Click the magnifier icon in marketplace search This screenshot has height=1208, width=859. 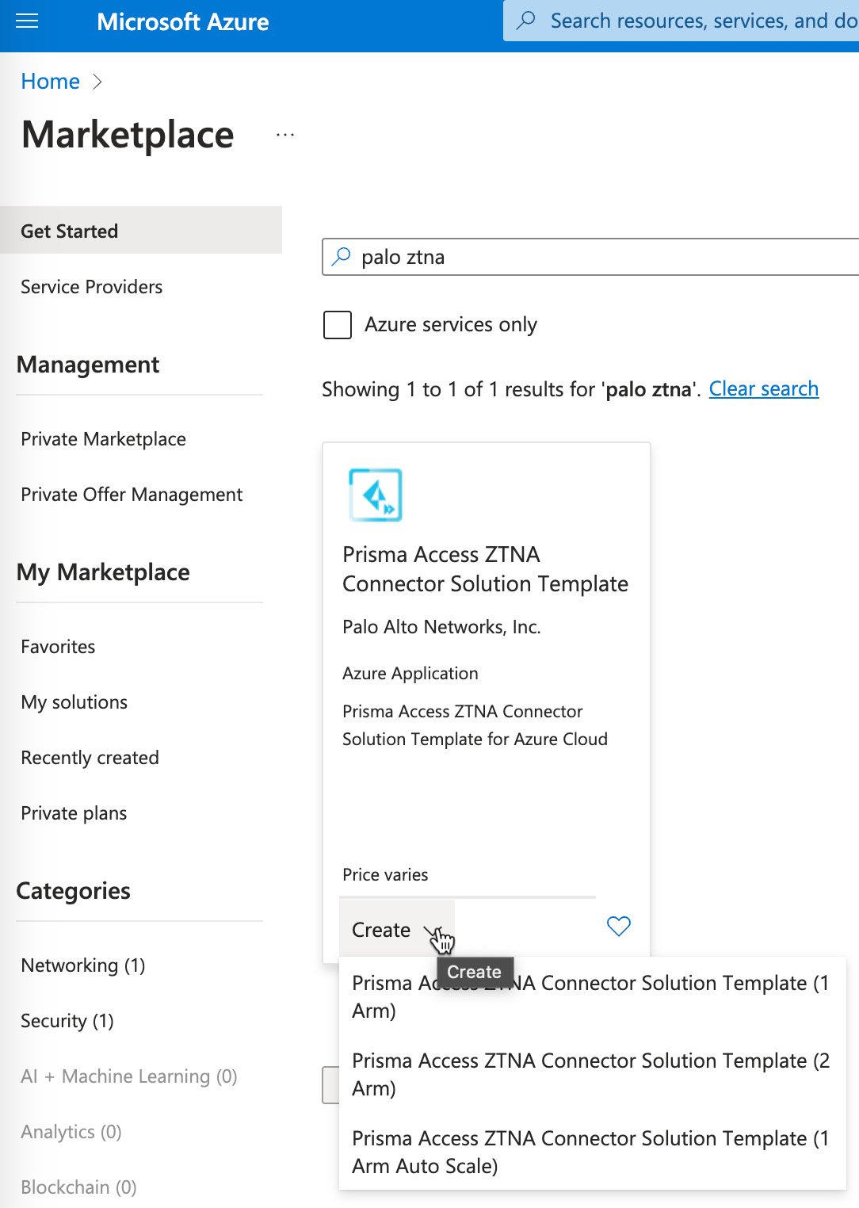(342, 257)
